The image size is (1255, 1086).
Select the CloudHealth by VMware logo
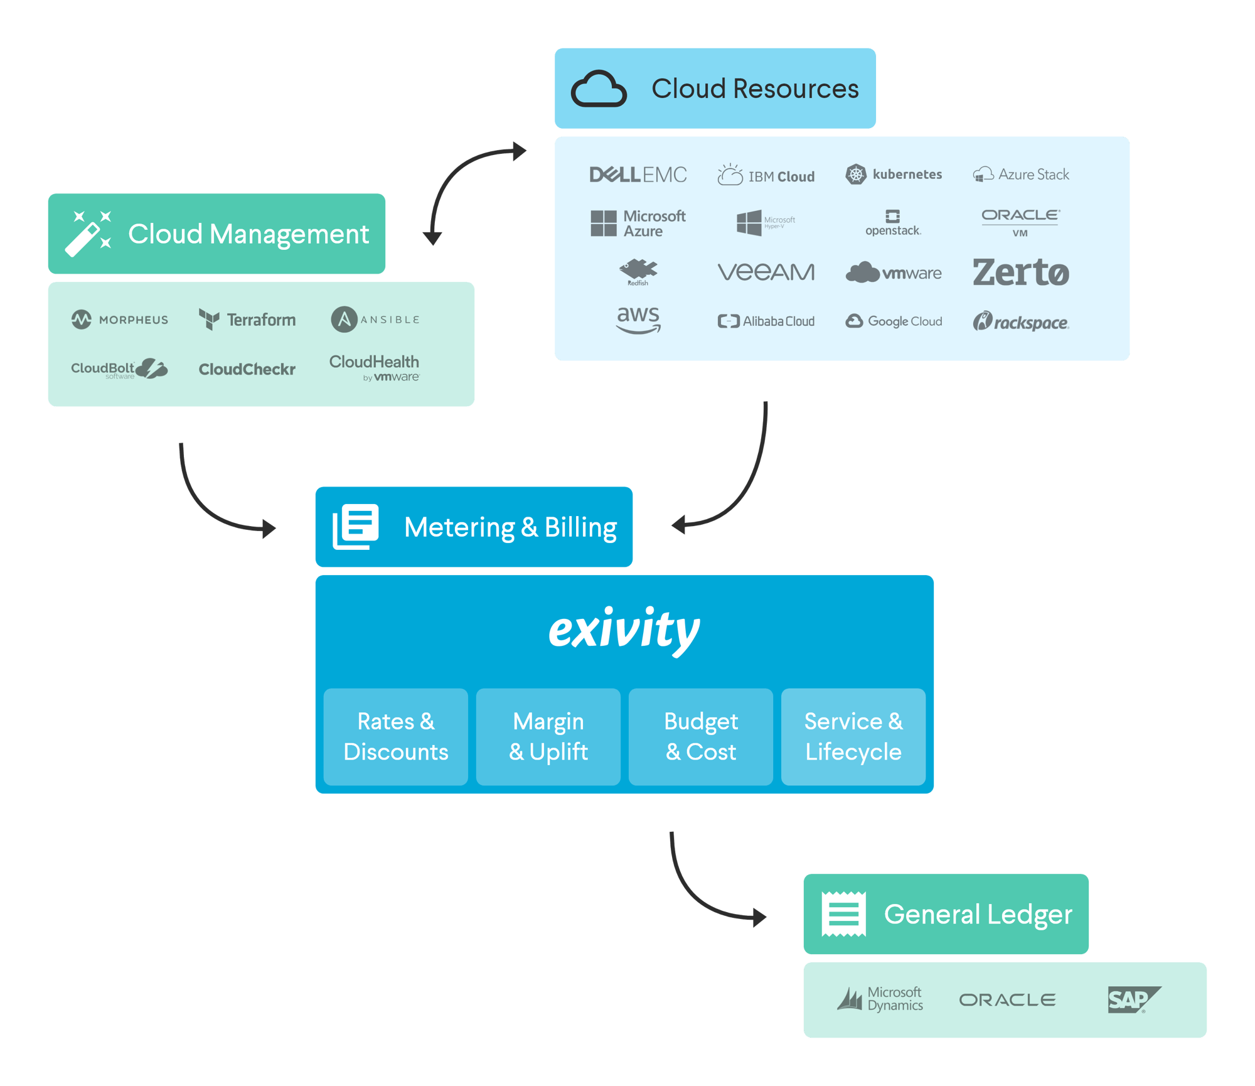click(x=375, y=368)
